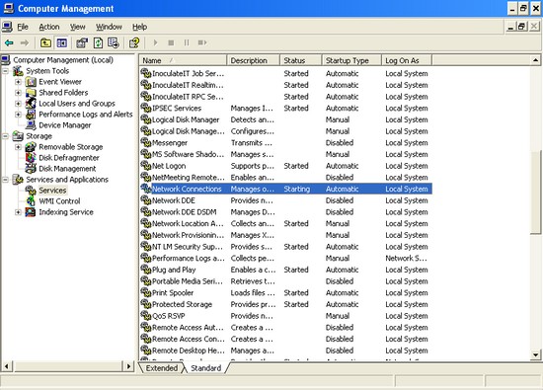Click the Start Service play icon
This screenshot has width=543, height=390.
(155, 42)
